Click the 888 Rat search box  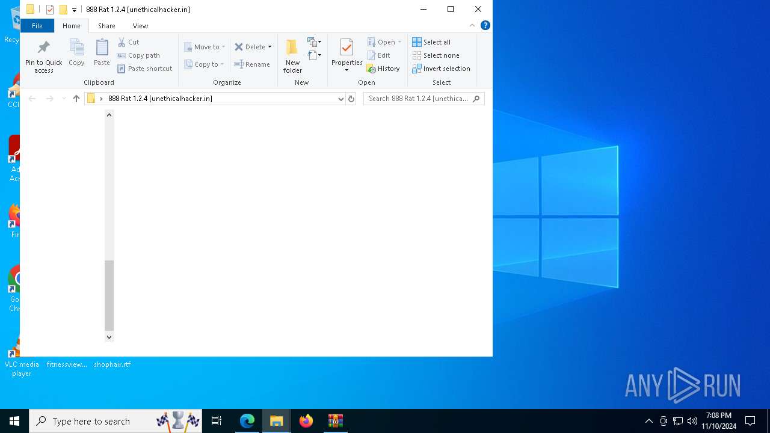(x=423, y=99)
